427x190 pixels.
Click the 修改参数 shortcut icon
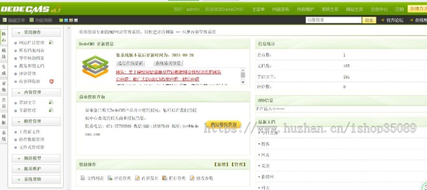[192, 178]
